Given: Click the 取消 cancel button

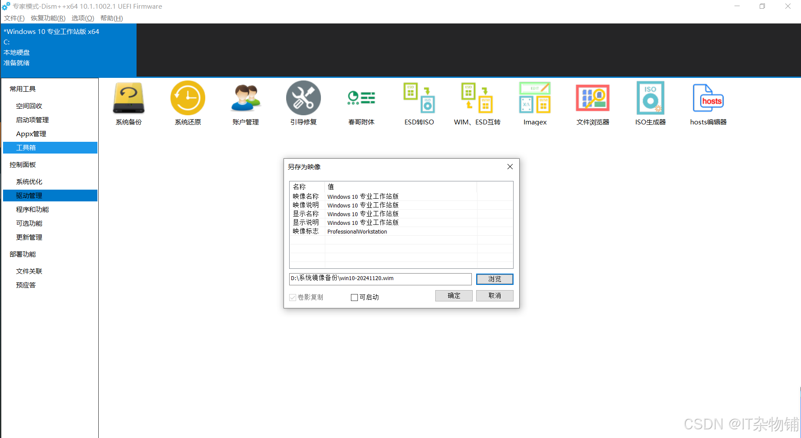Looking at the screenshot, I should pyautogui.click(x=494, y=296).
